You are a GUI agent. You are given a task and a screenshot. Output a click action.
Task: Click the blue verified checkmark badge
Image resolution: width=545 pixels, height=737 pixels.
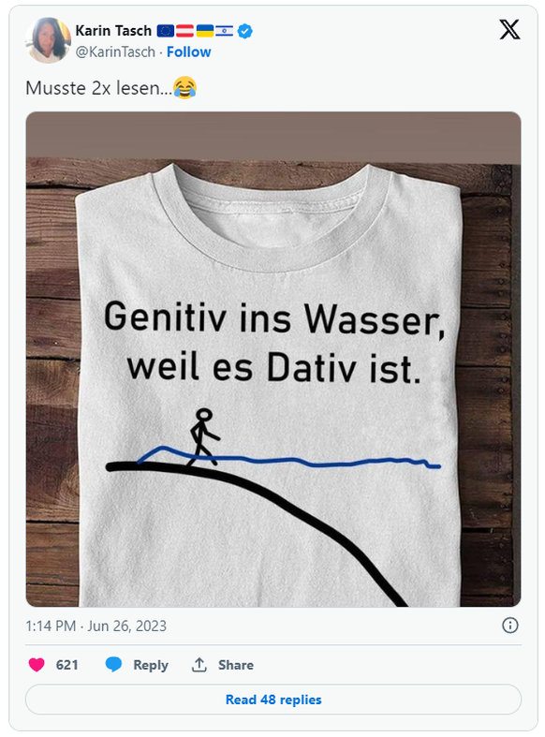(244, 31)
